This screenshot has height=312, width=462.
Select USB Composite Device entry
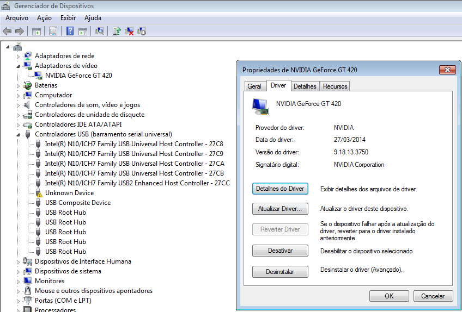coord(78,203)
